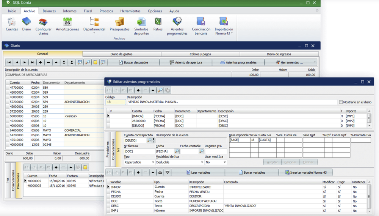Click Asientos programables button in Diario
The image size is (379, 216).
click(238, 62)
